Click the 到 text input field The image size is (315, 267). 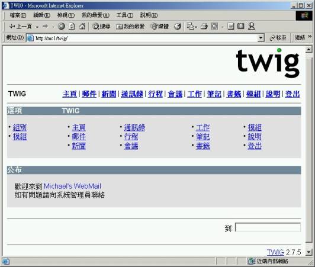tap(268, 227)
